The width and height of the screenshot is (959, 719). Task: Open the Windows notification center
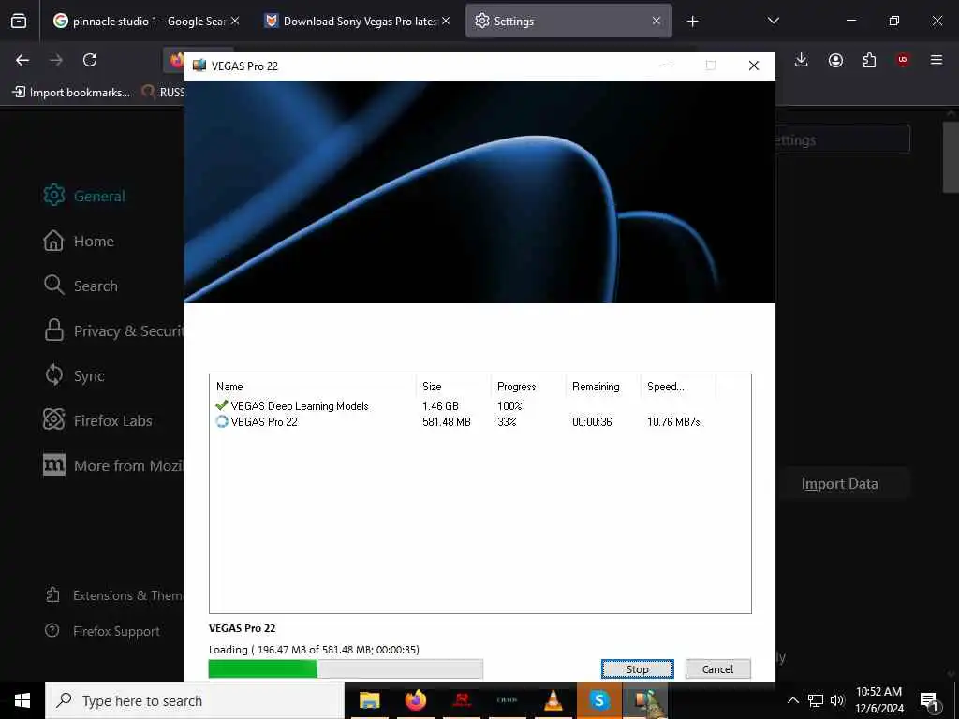[930, 700]
